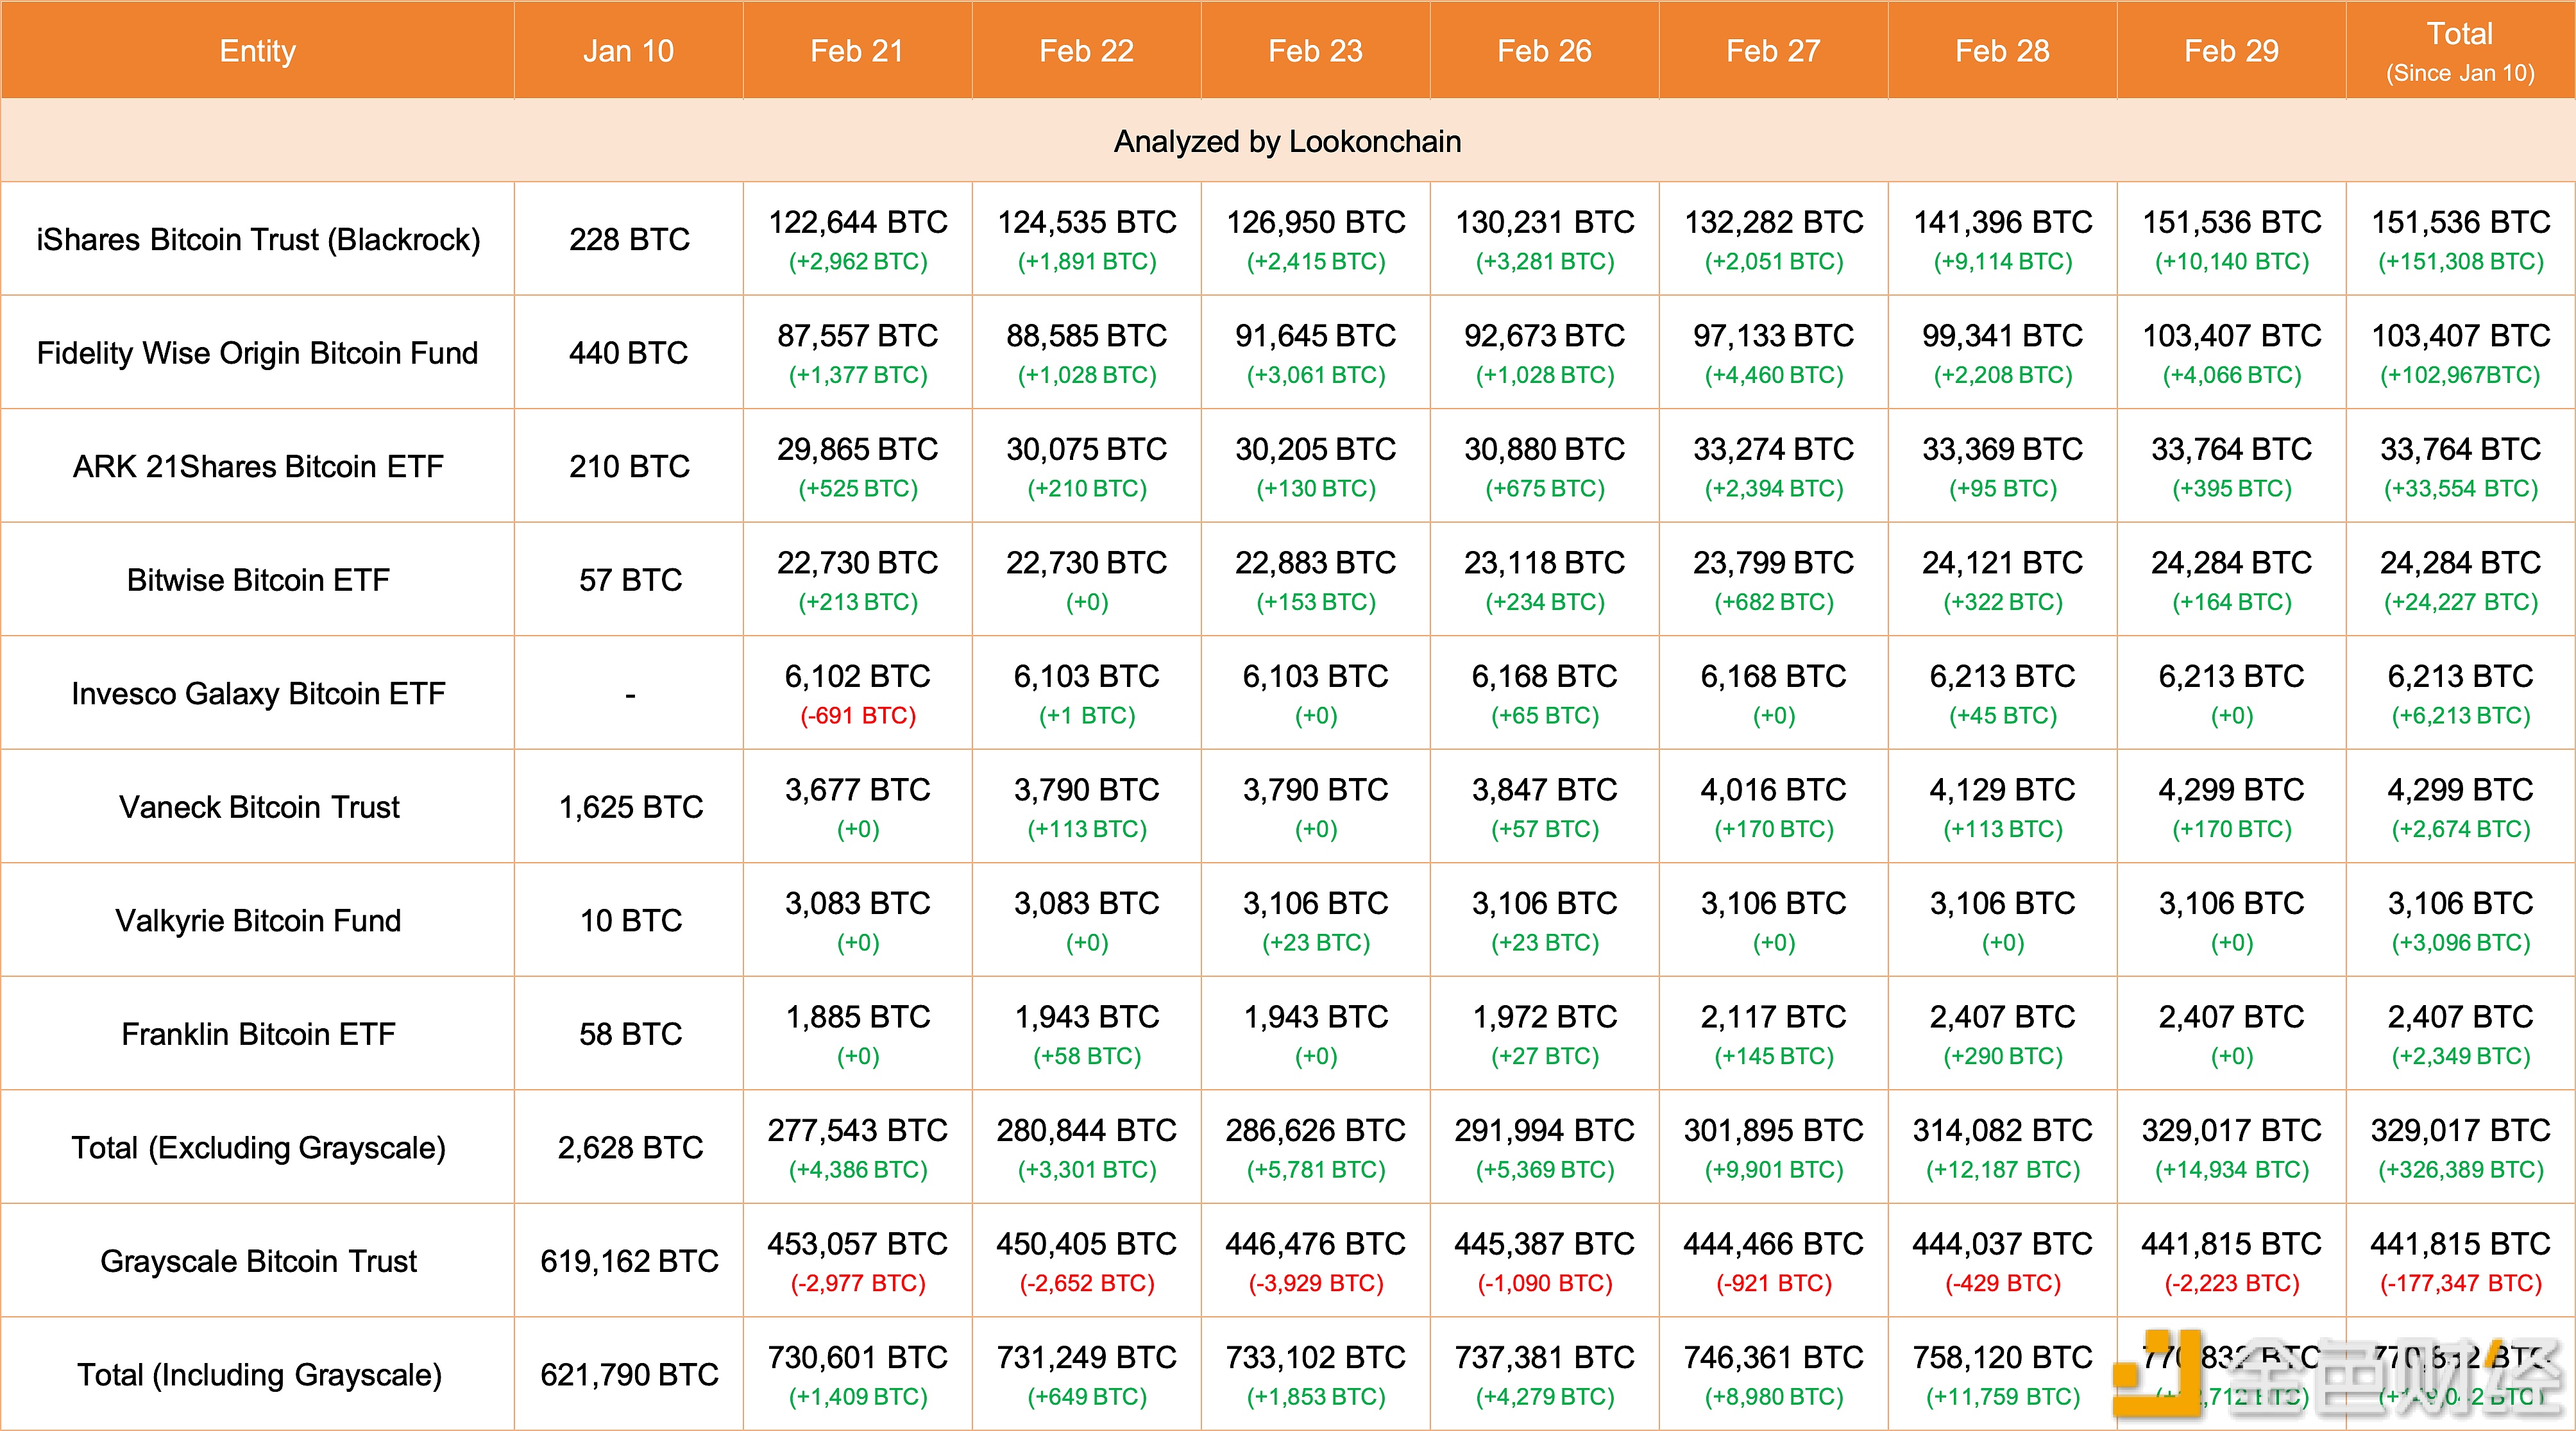Click the Total (Since Jan 10) header
Image resolution: width=2576 pixels, height=1431 pixels.
click(x=2460, y=51)
